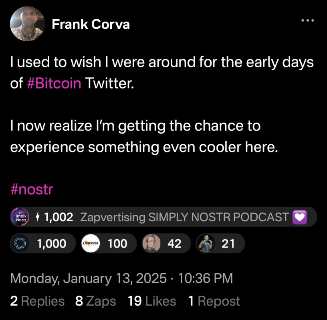327x320 pixels.
Task: Open the three-dot post options menu
Action: click(307, 20)
